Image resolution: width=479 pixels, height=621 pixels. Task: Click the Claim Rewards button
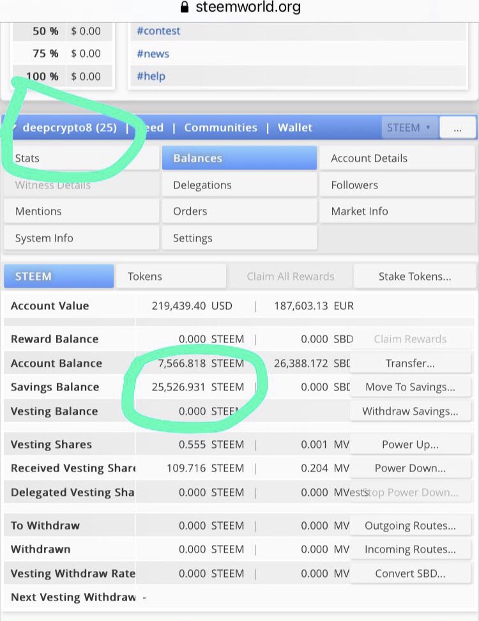pyautogui.click(x=410, y=339)
